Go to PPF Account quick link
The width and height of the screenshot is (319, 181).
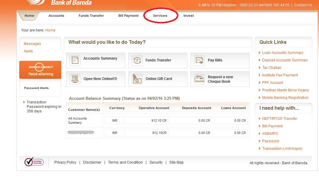tap(272, 83)
